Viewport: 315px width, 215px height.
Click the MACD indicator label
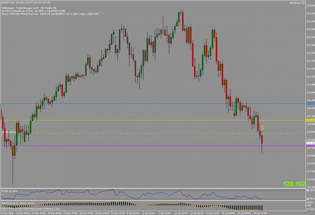[18, 203]
